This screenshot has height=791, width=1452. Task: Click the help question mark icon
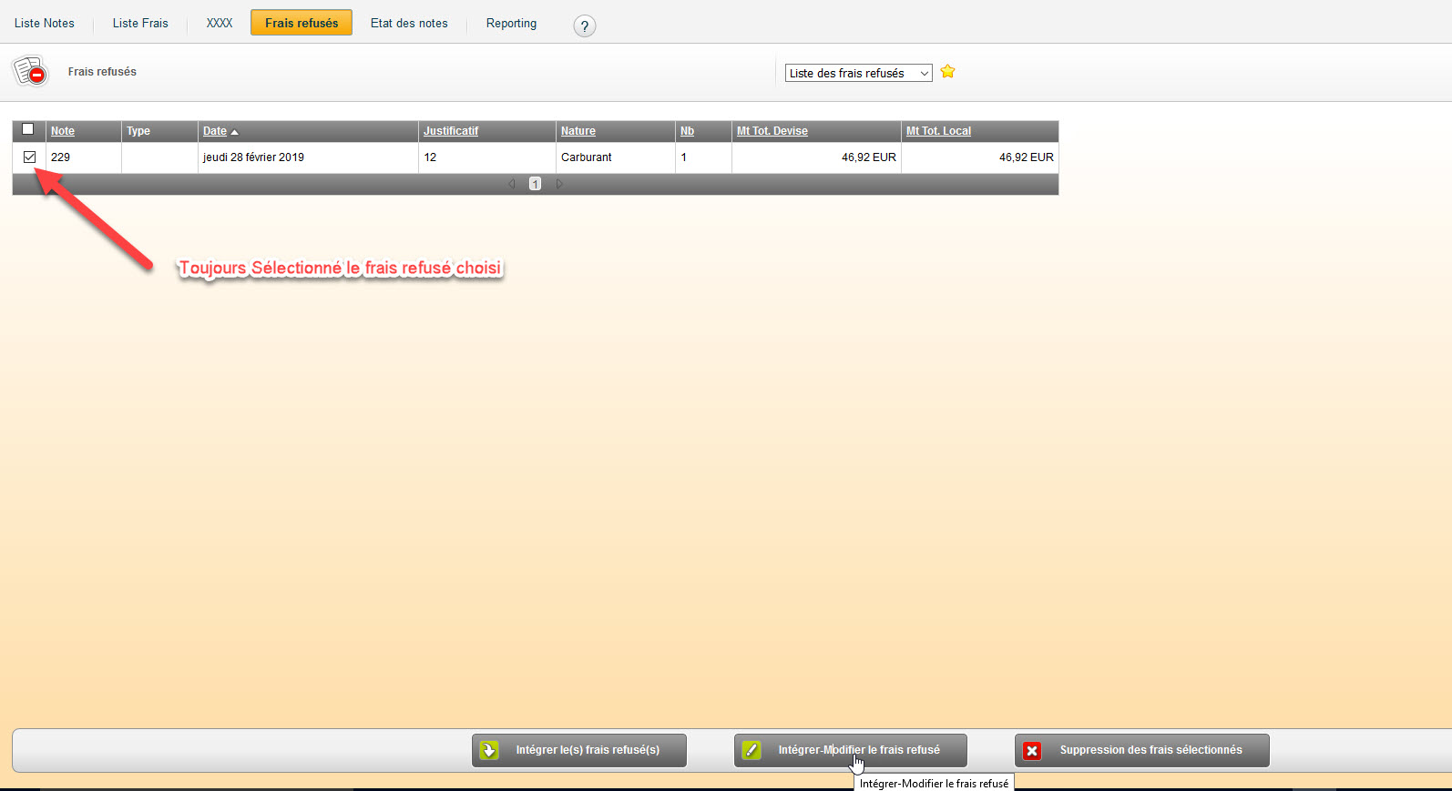point(585,25)
